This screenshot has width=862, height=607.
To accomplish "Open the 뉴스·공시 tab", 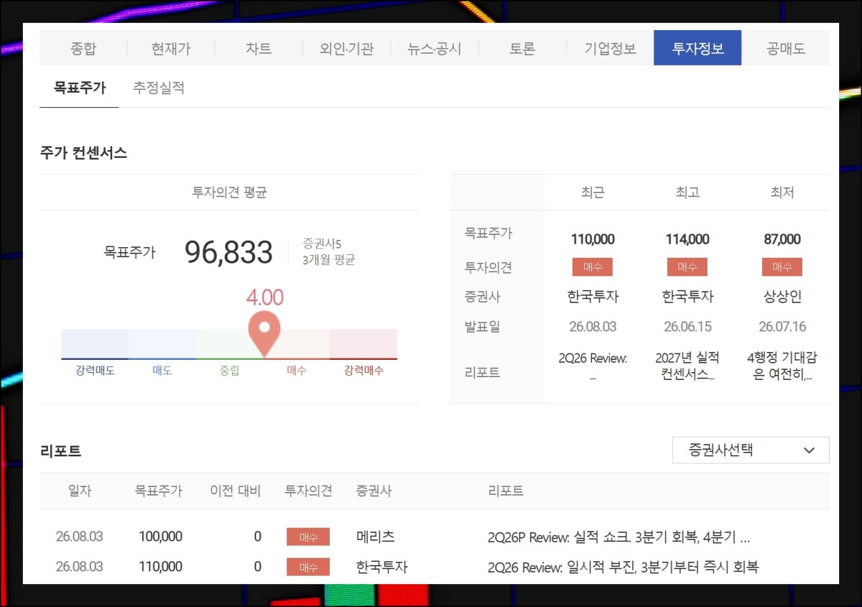I will coord(435,49).
